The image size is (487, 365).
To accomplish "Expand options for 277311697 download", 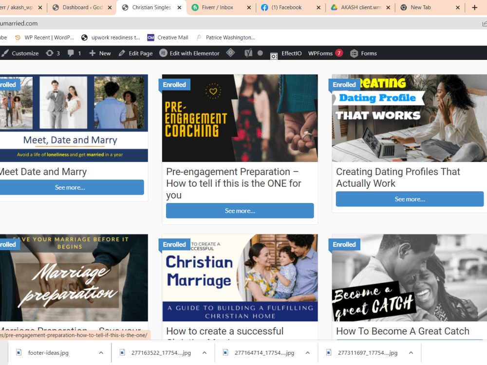I will pyautogui.click(x=411, y=352).
